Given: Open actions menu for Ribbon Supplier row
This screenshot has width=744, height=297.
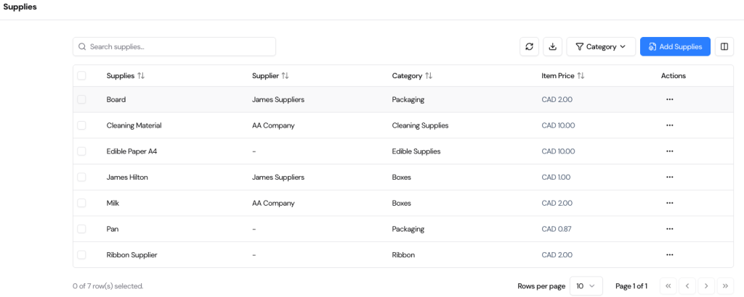Looking at the screenshot, I should pyautogui.click(x=669, y=255).
